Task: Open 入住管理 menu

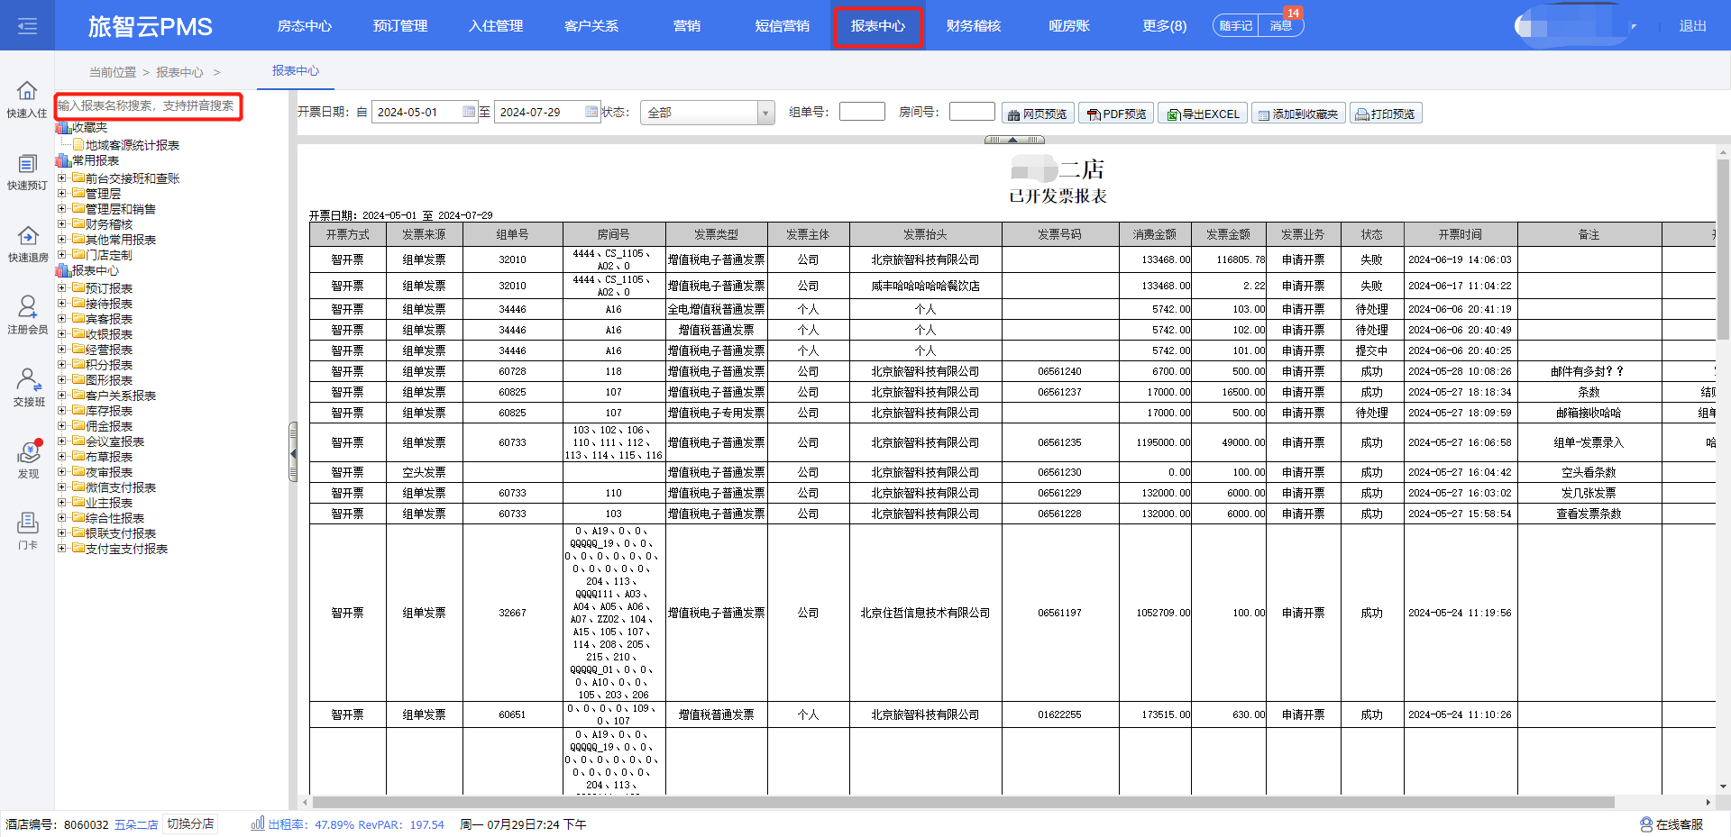Action: 496,26
